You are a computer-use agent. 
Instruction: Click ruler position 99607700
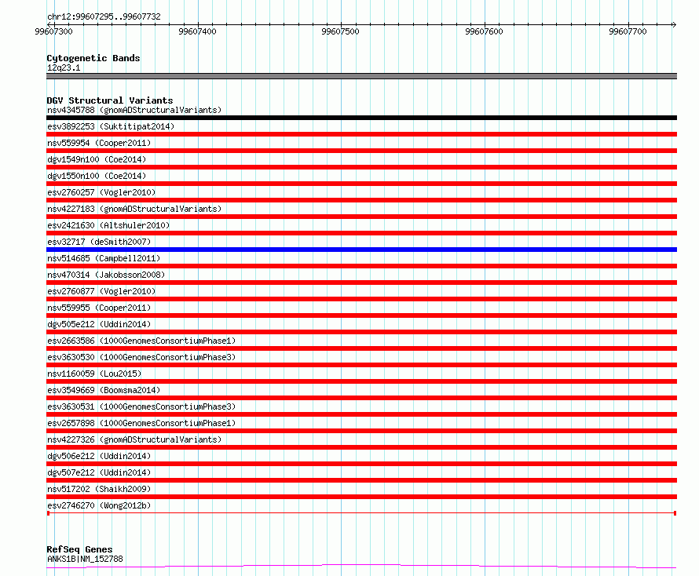point(628,31)
